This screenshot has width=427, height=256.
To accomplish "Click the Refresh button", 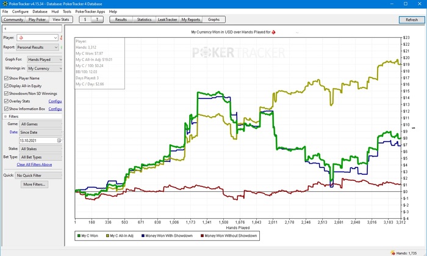I will pyautogui.click(x=412, y=20).
